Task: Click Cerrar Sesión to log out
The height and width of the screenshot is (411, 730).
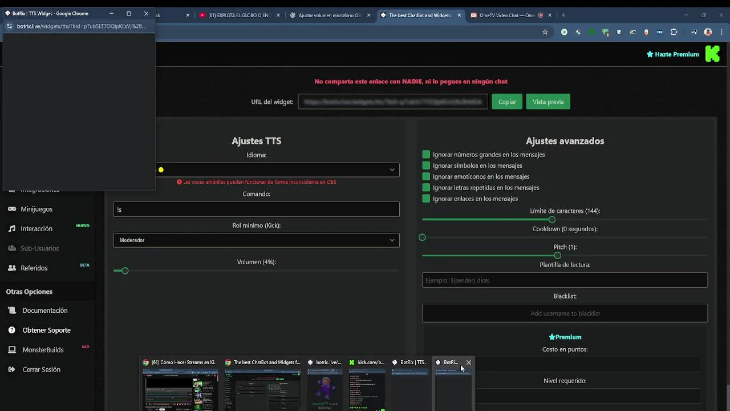Action: [41, 369]
